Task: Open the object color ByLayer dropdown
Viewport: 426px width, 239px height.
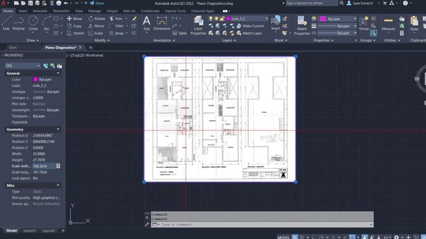Action: [338, 19]
